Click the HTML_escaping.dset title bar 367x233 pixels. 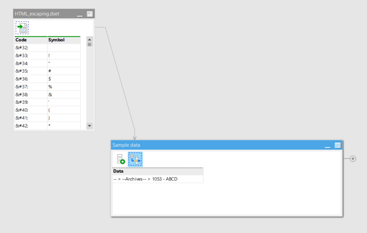pos(44,14)
